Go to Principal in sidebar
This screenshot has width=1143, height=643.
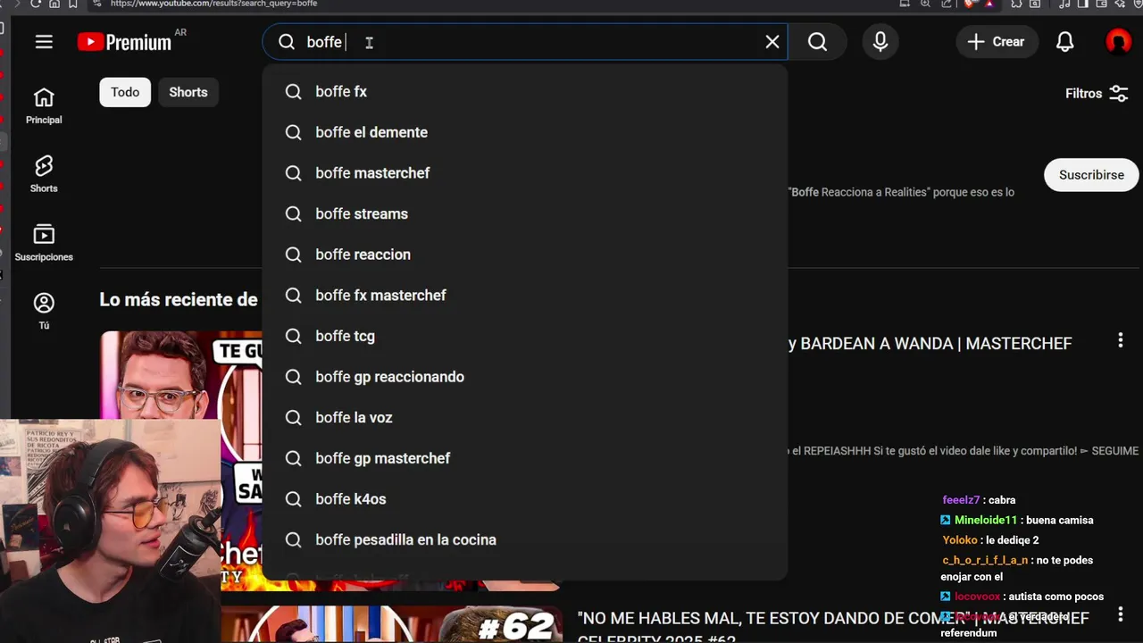point(44,106)
